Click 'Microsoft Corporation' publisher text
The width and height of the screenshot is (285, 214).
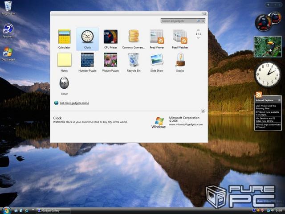coord(184,118)
